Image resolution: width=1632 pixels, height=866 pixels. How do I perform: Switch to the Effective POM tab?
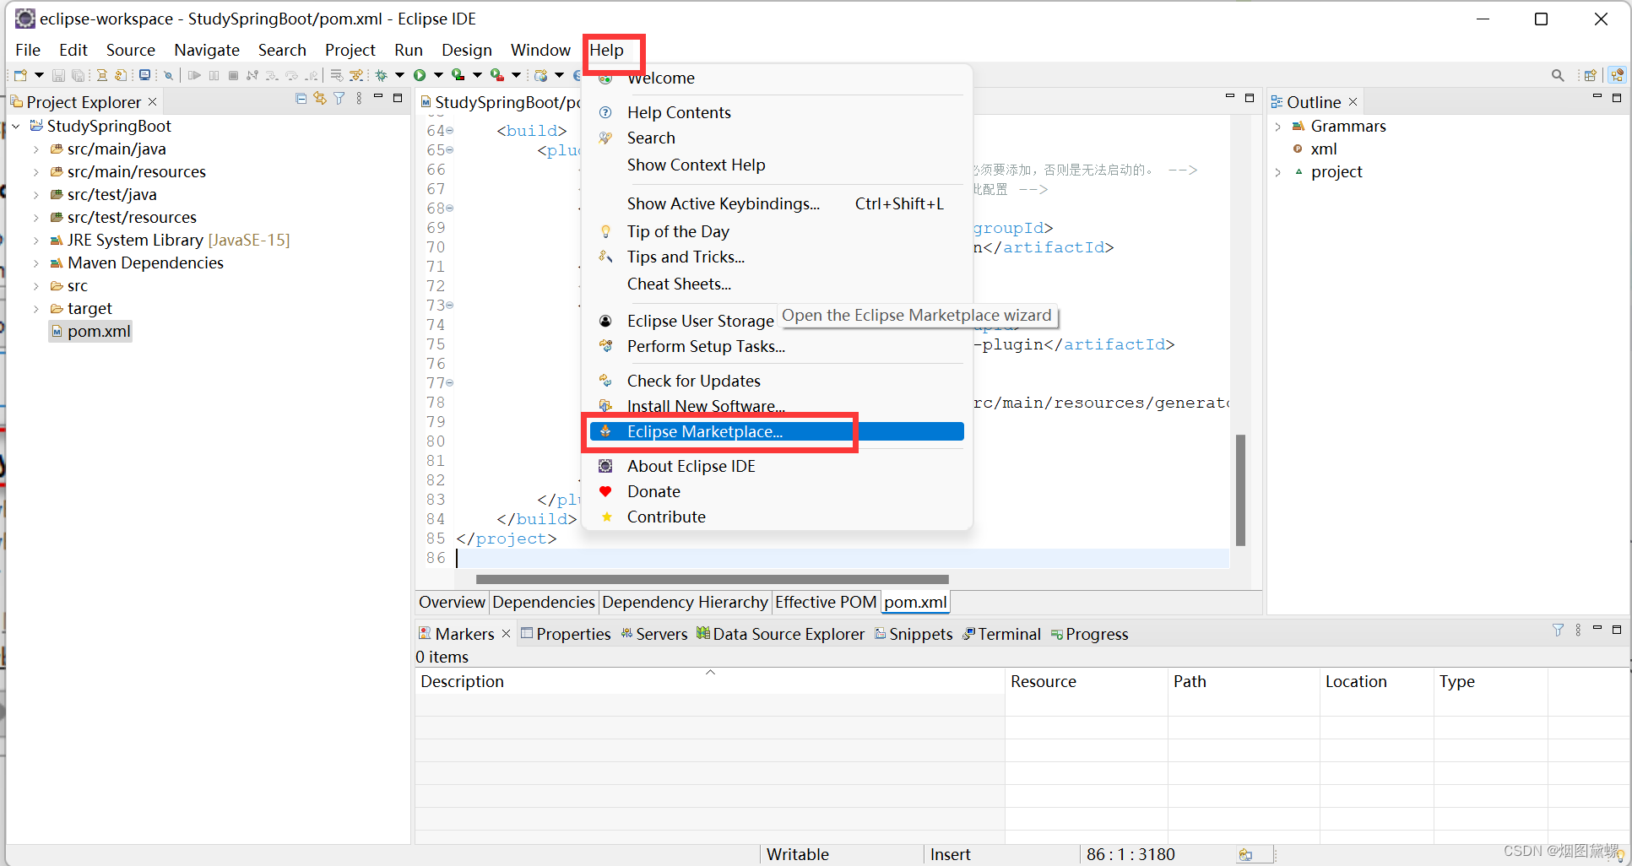point(826,602)
